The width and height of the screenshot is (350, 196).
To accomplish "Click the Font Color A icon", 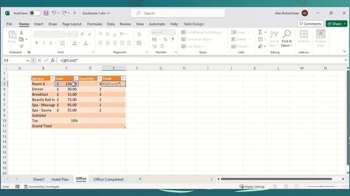I will pyautogui.click(x=86, y=43).
